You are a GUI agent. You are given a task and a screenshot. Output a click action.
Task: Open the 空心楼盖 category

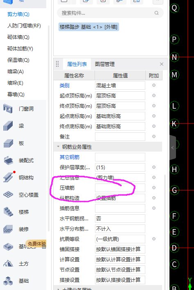coord(29,195)
